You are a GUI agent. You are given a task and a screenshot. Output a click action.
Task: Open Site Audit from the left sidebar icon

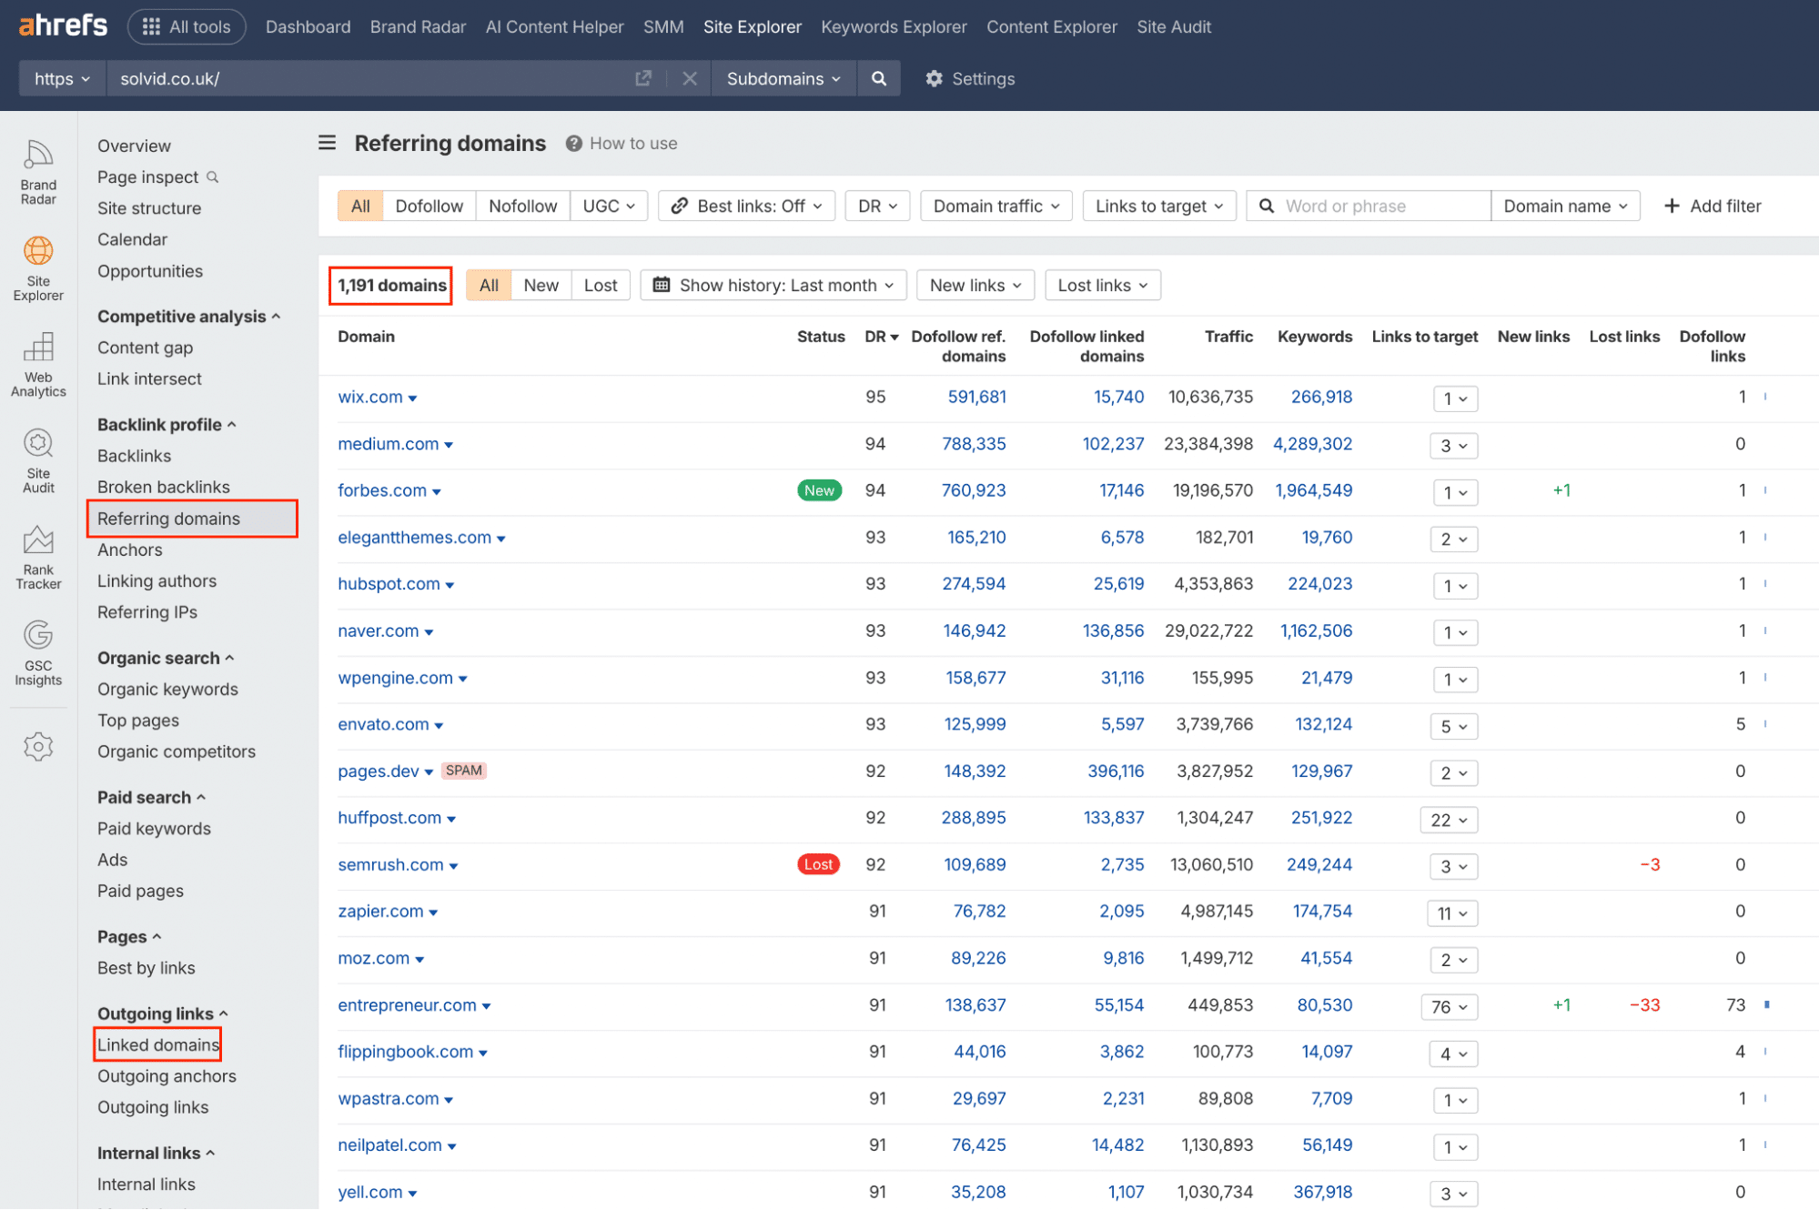click(x=37, y=460)
